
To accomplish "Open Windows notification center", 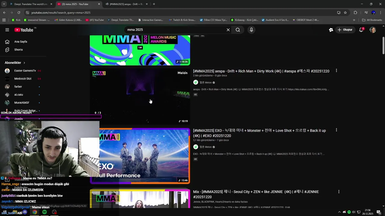I will click(379, 212).
